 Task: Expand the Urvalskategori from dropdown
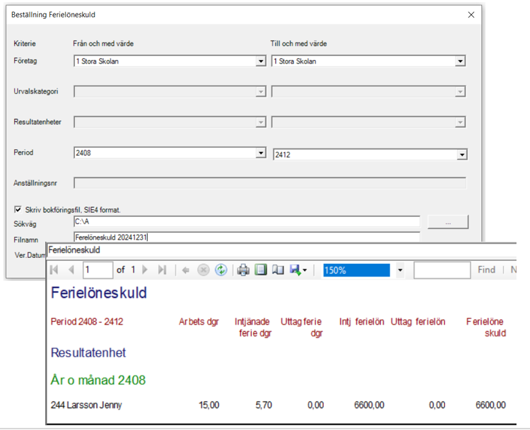pos(261,92)
